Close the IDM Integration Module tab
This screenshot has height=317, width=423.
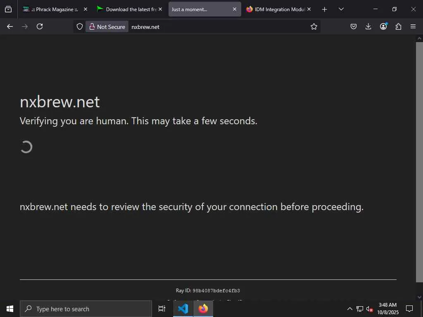point(309,9)
